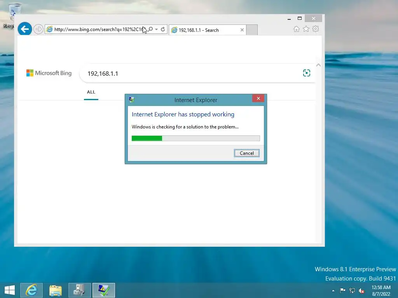
Task: Open the Windows Start button
Action: tap(10, 290)
